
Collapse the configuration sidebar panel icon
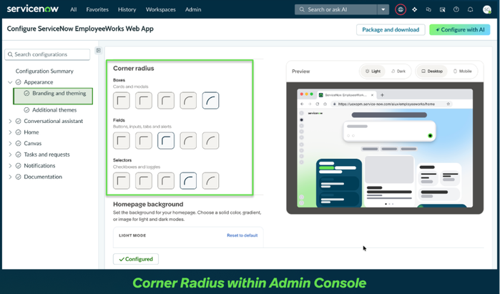point(99,50)
